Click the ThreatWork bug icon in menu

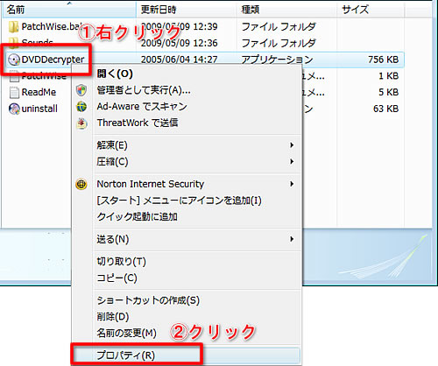[x=81, y=123]
